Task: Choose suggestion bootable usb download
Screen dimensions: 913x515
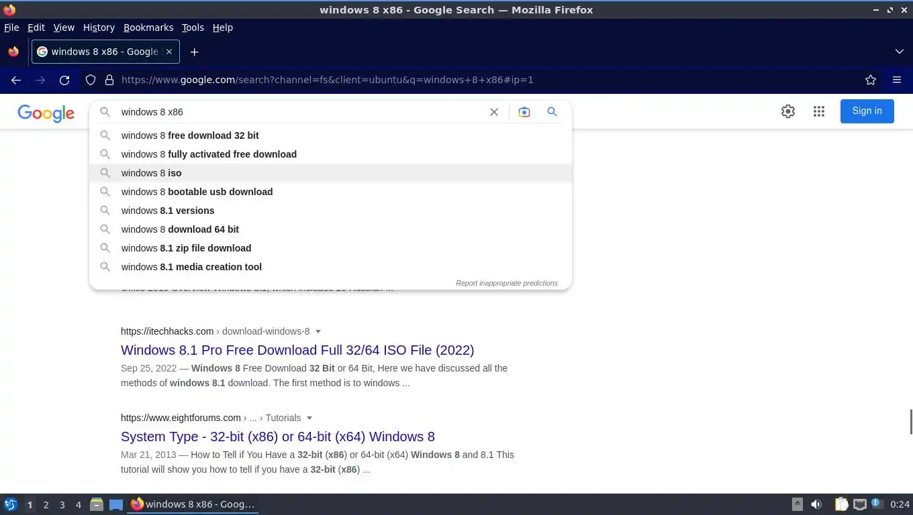Action: point(330,192)
